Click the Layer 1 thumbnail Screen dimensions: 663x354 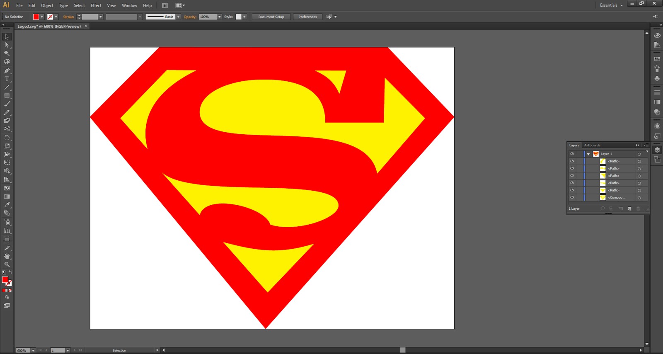coord(596,154)
